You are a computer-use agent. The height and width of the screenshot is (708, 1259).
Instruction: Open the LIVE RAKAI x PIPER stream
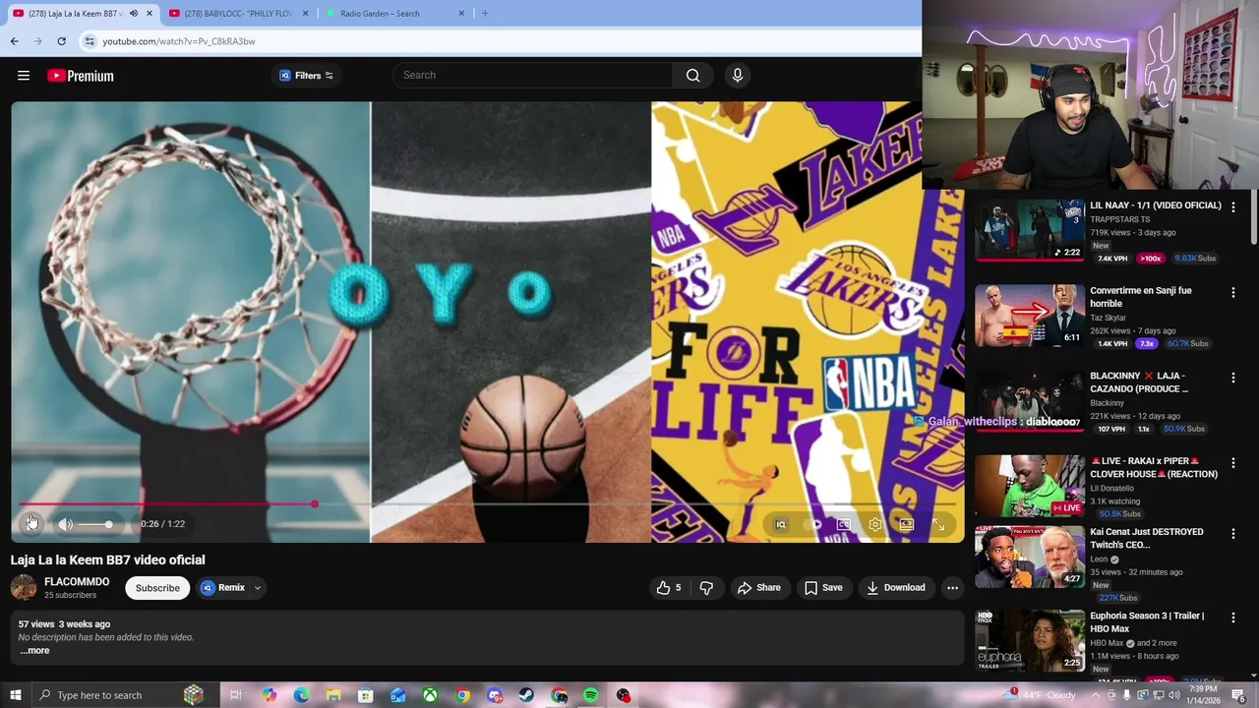tap(1030, 486)
